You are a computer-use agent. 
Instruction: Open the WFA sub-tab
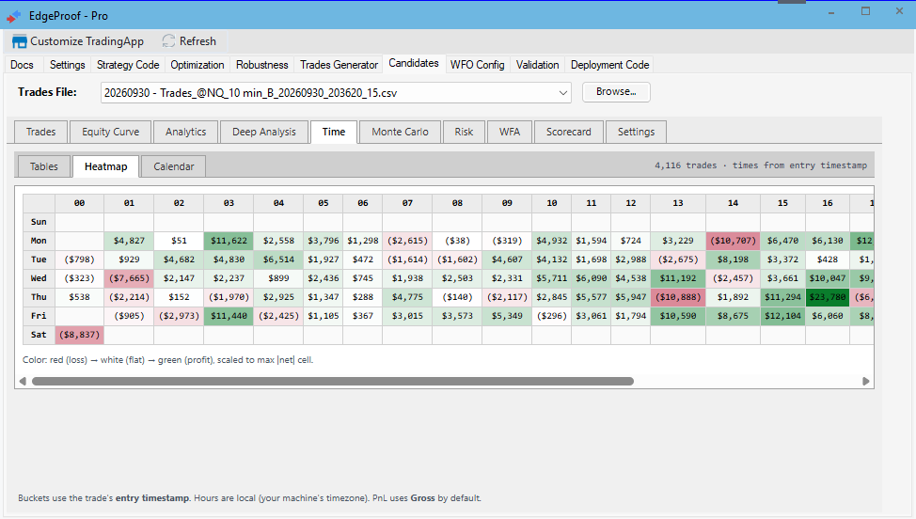(510, 132)
